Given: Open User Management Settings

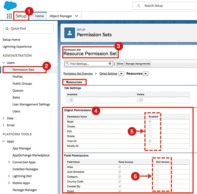Looking at the screenshot, I should (31, 104).
